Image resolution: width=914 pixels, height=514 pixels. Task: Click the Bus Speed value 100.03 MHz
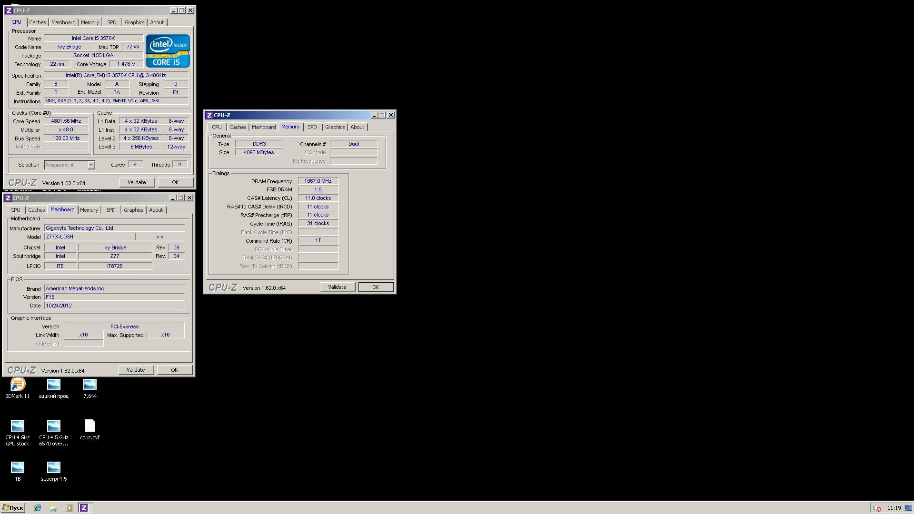(x=66, y=138)
